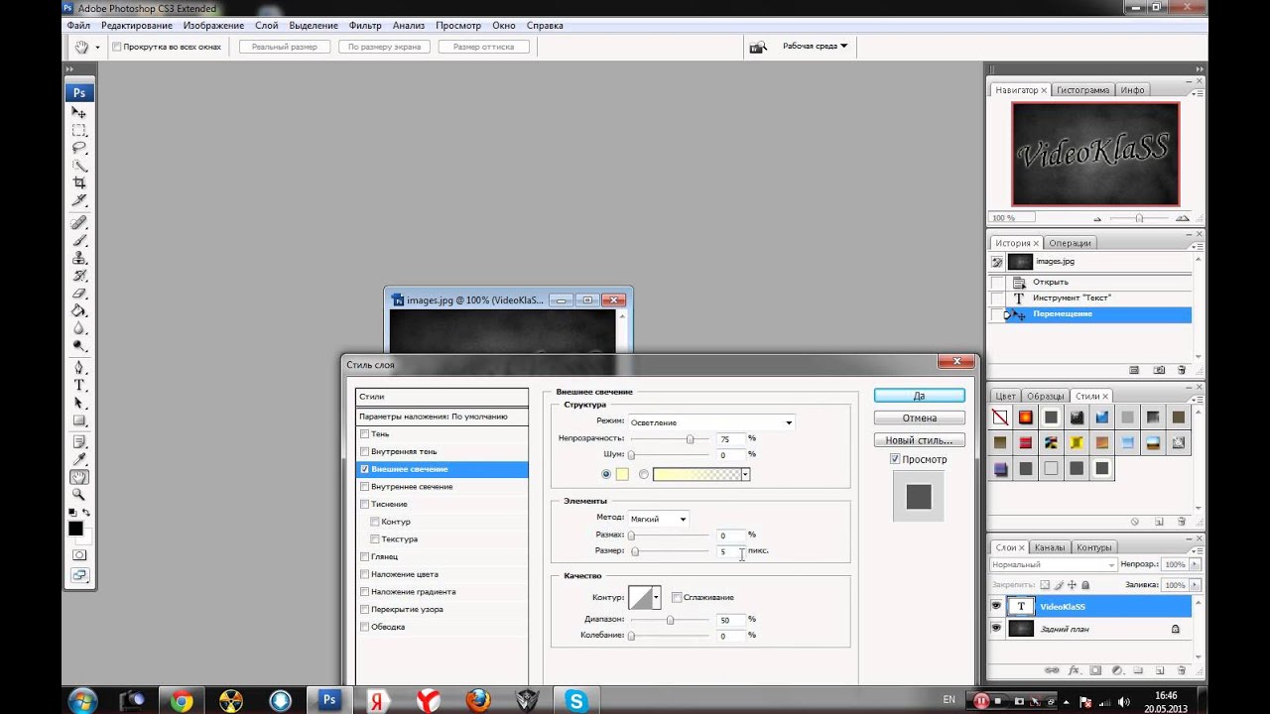
Task: Toggle Quick Mask mode icon
Action: tap(79, 554)
